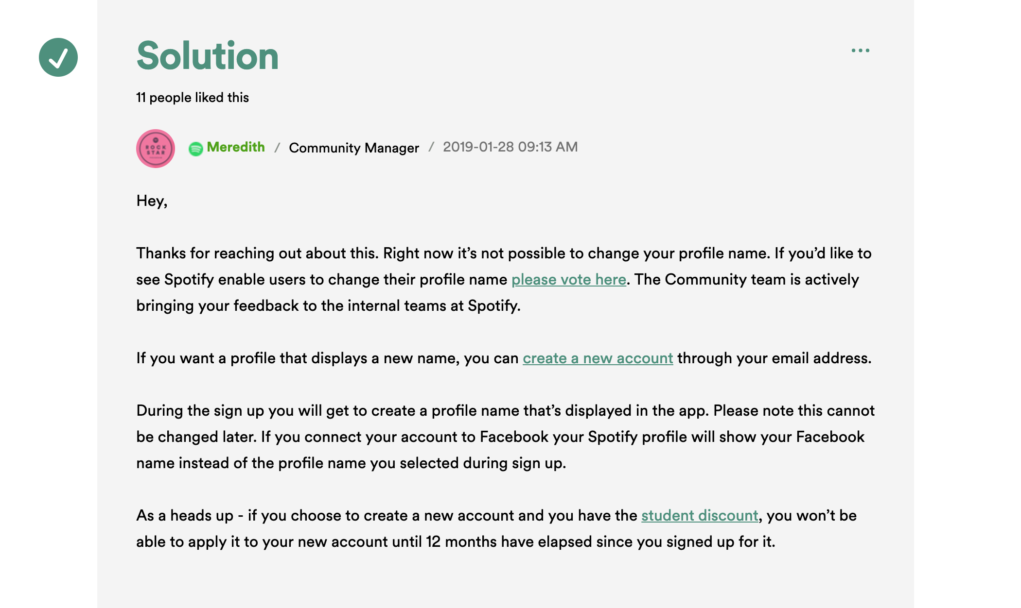Click the "Hey," greeting text

tap(152, 201)
